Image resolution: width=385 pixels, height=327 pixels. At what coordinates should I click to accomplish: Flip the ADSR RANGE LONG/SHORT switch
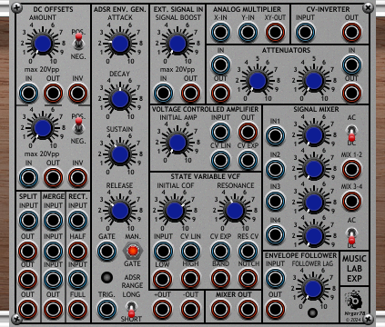click(131, 309)
